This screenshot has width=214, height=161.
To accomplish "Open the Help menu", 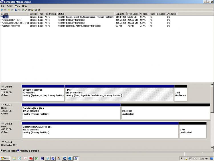I will pos(25,6).
